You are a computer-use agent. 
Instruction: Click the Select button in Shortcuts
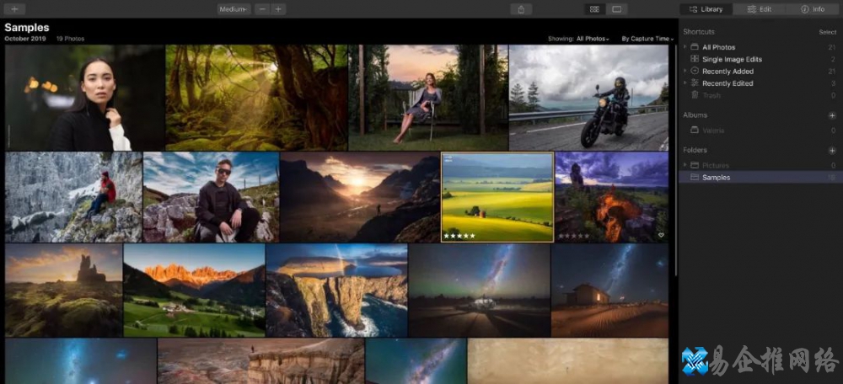click(827, 32)
